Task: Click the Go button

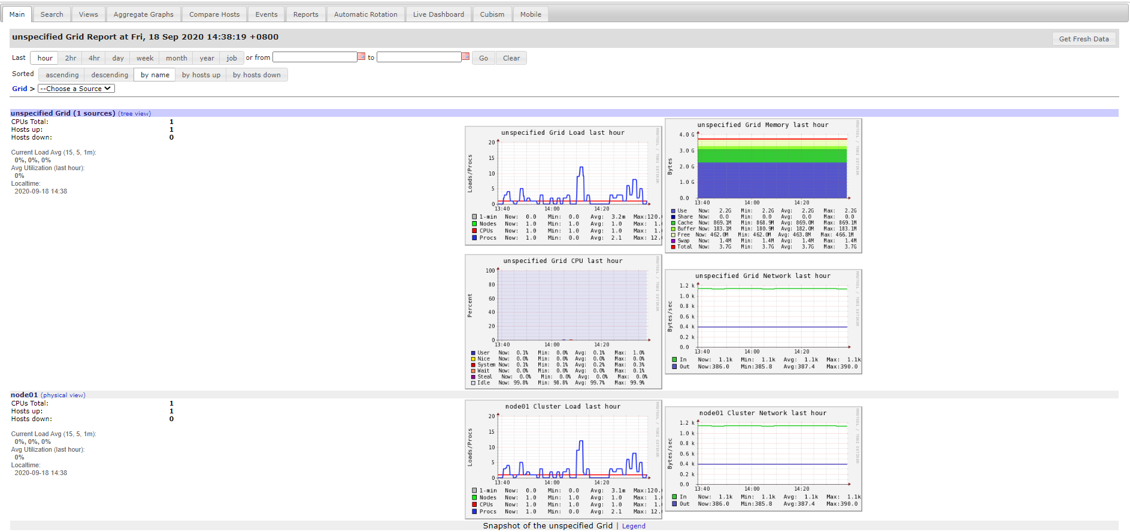Action: click(483, 58)
